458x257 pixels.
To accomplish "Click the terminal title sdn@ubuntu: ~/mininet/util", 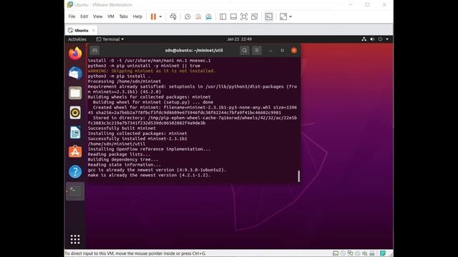I will click(194, 51).
